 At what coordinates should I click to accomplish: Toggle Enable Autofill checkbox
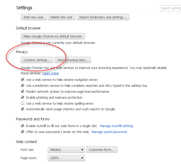click(x=22, y=126)
